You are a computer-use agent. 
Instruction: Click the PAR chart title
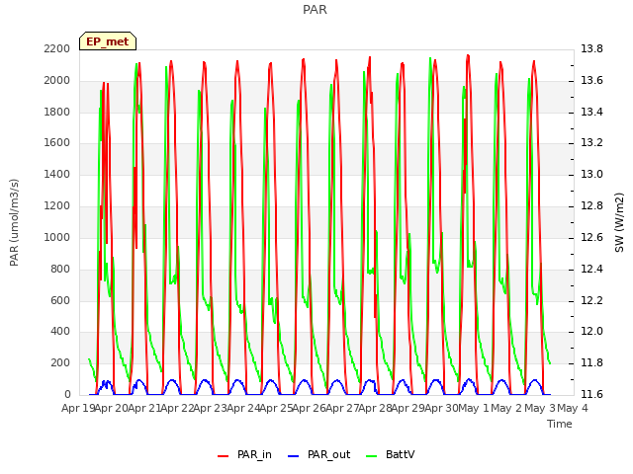click(315, 10)
